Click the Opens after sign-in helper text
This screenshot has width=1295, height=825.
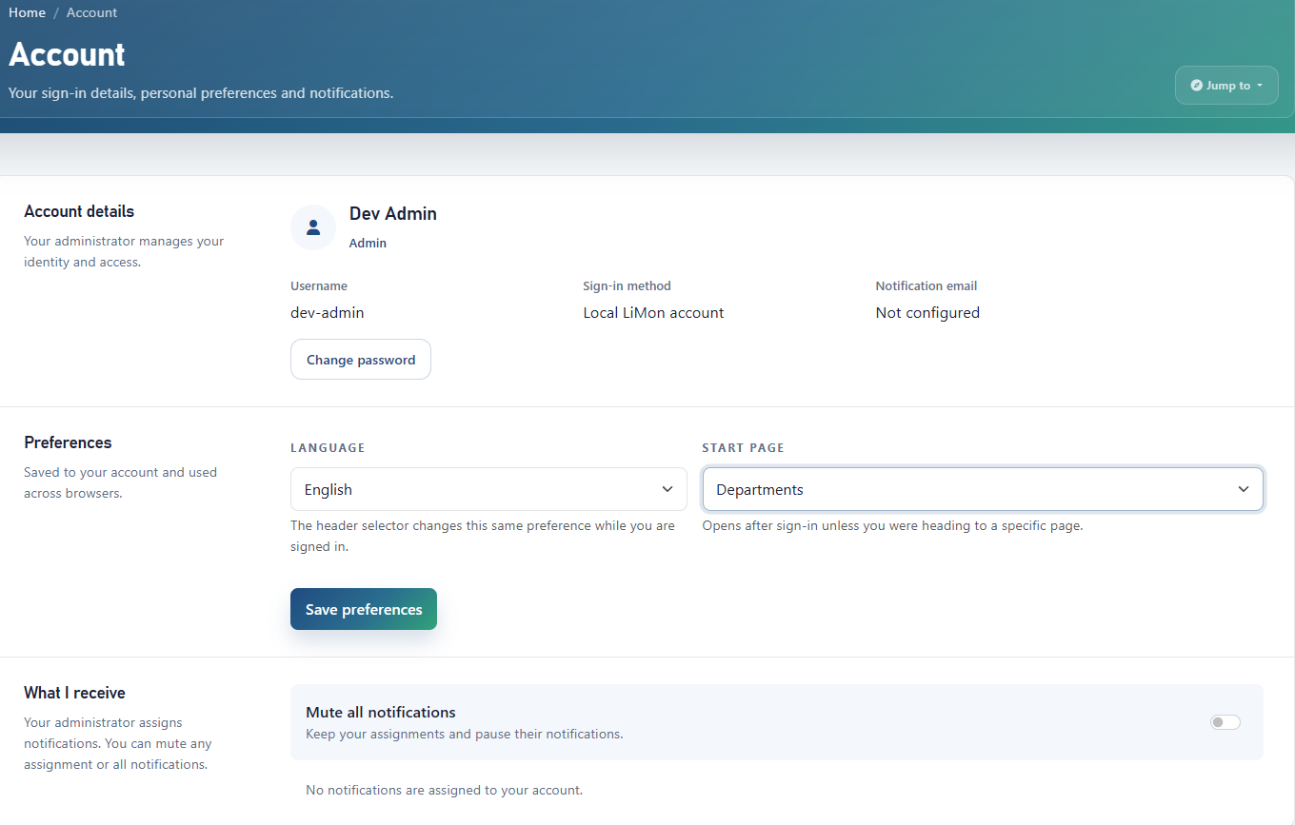(892, 525)
